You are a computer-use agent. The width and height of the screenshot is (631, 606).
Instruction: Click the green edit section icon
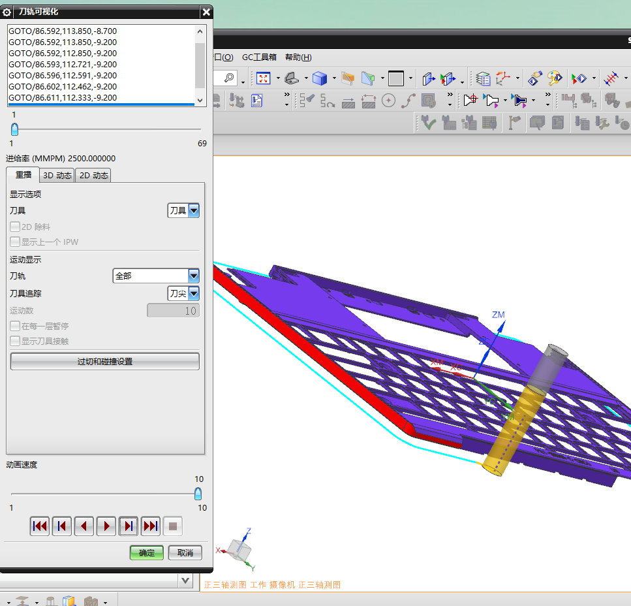[x=368, y=78]
